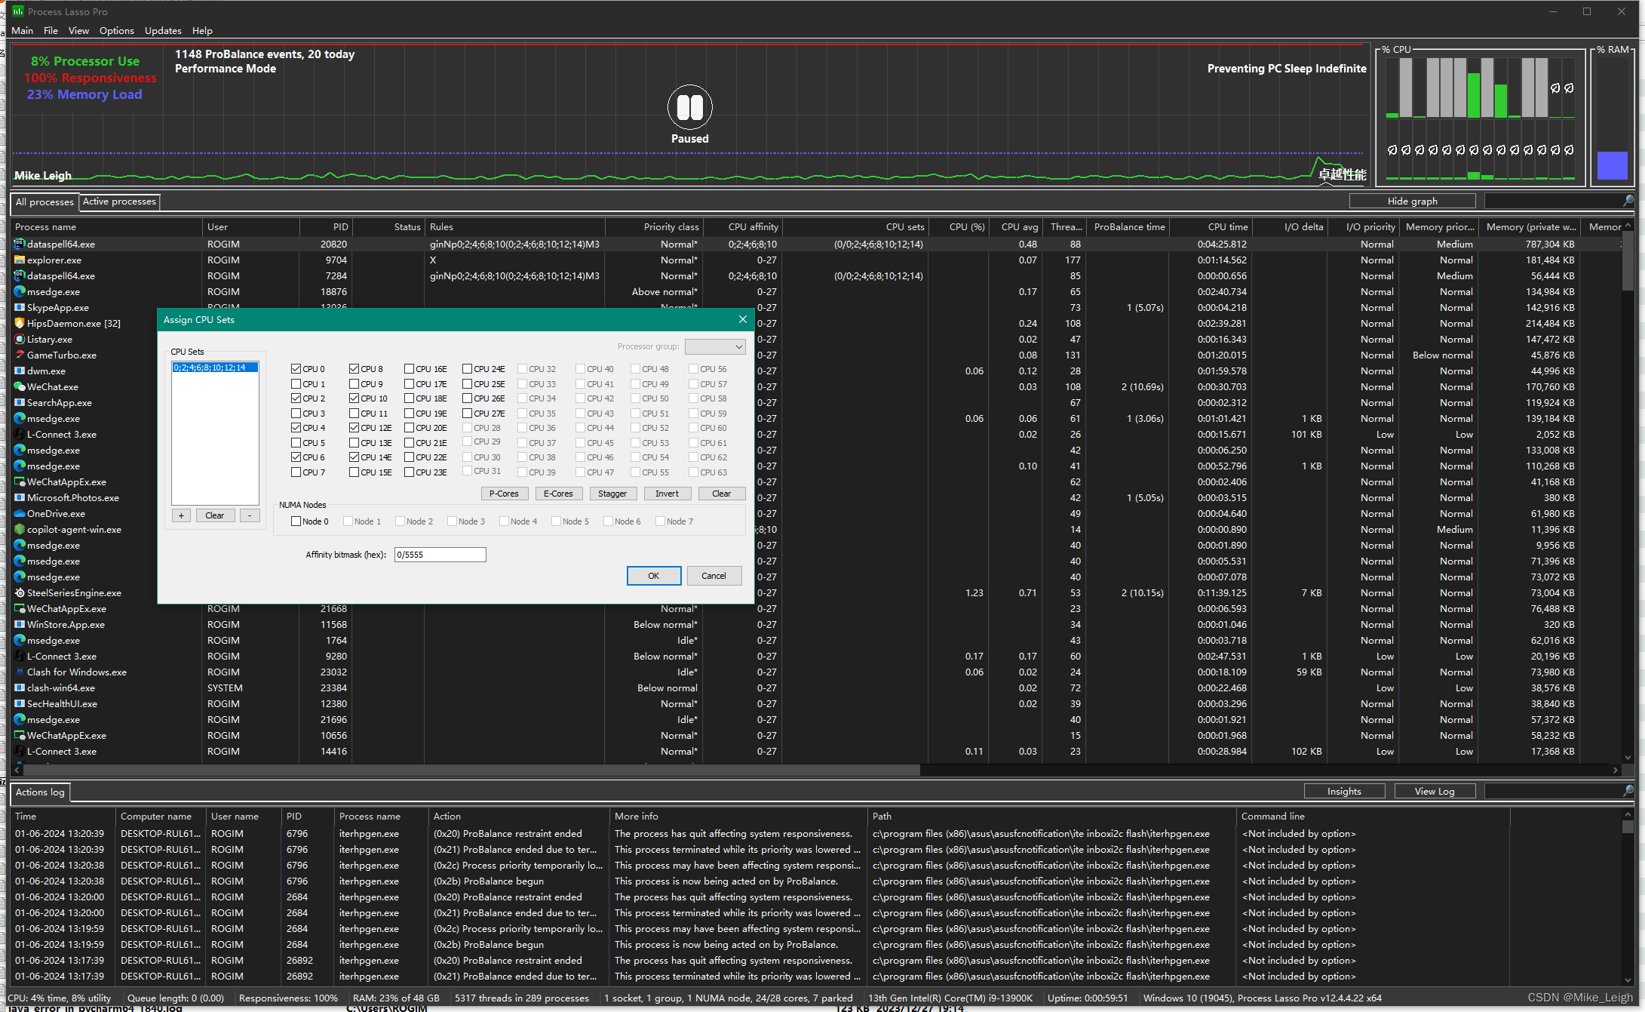Viewport: 1645px width, 1012px height.
Task: Sort by the Process name column header
Action: pyautogui.click(x=106, y=226)
